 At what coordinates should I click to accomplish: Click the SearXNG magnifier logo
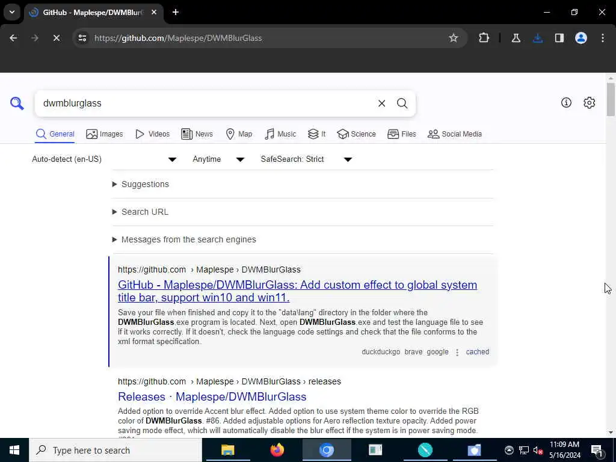pos(17,103)
